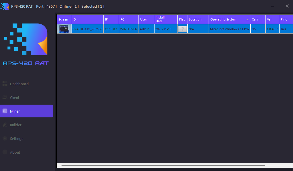Click the 1.0.40.7 version cell

click(x=272, y=29)
